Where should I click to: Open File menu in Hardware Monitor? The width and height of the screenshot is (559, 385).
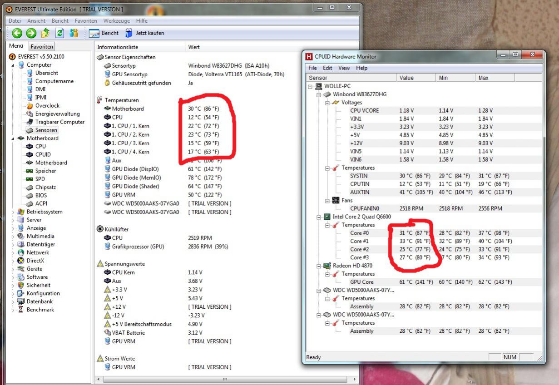coord(313,68)
